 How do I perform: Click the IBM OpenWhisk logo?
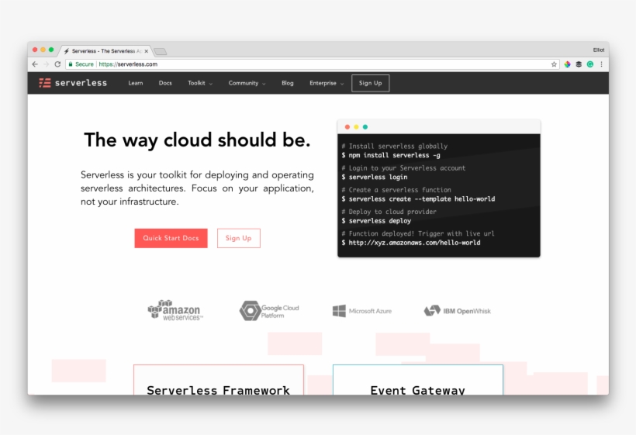tap(457, 311)
